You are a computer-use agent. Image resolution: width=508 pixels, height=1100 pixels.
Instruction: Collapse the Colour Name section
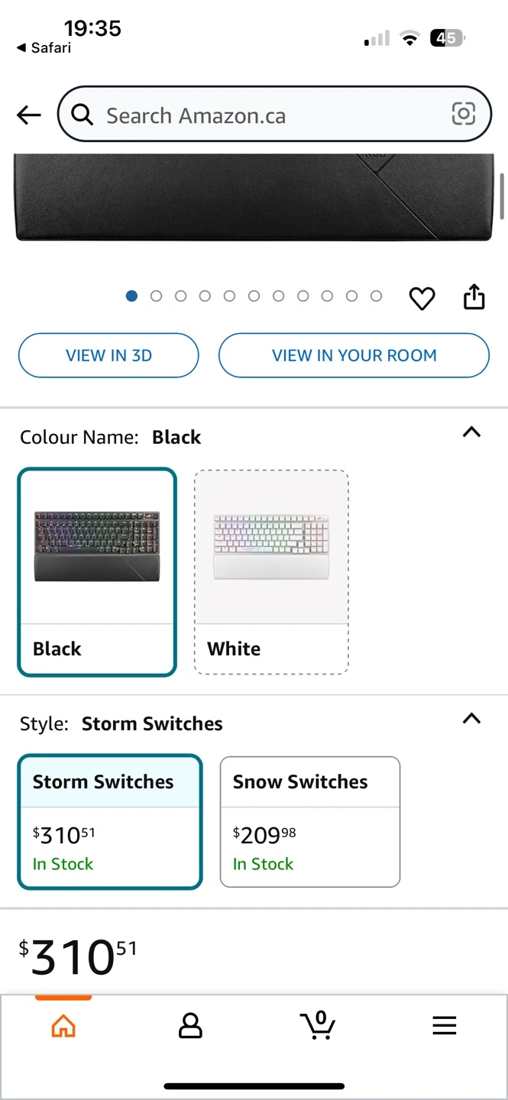(x=472, y=432)
